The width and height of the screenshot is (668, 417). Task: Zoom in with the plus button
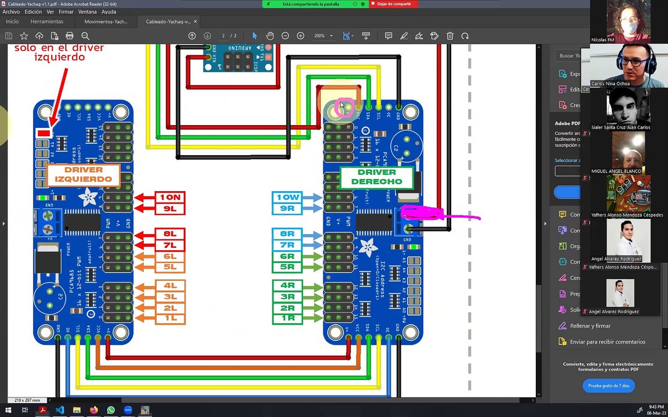(301, 36)
